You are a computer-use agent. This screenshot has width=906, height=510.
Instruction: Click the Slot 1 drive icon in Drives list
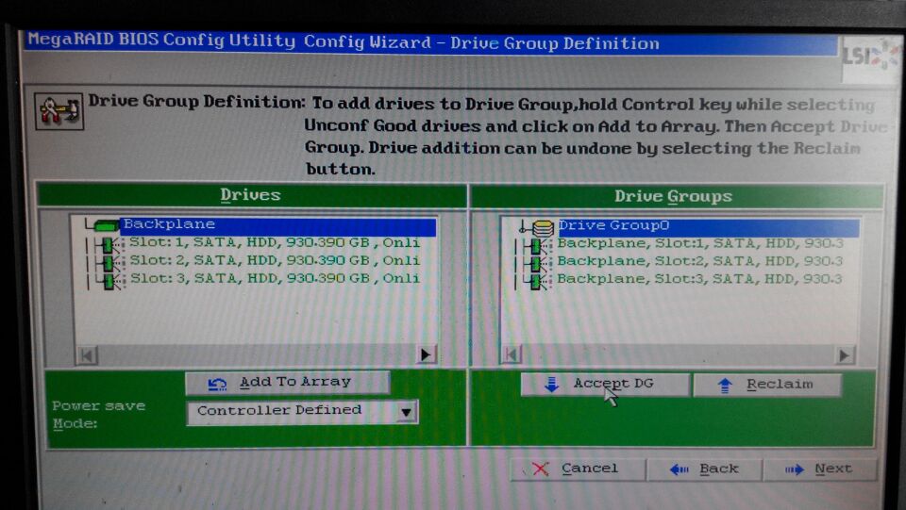click(108, 244)
